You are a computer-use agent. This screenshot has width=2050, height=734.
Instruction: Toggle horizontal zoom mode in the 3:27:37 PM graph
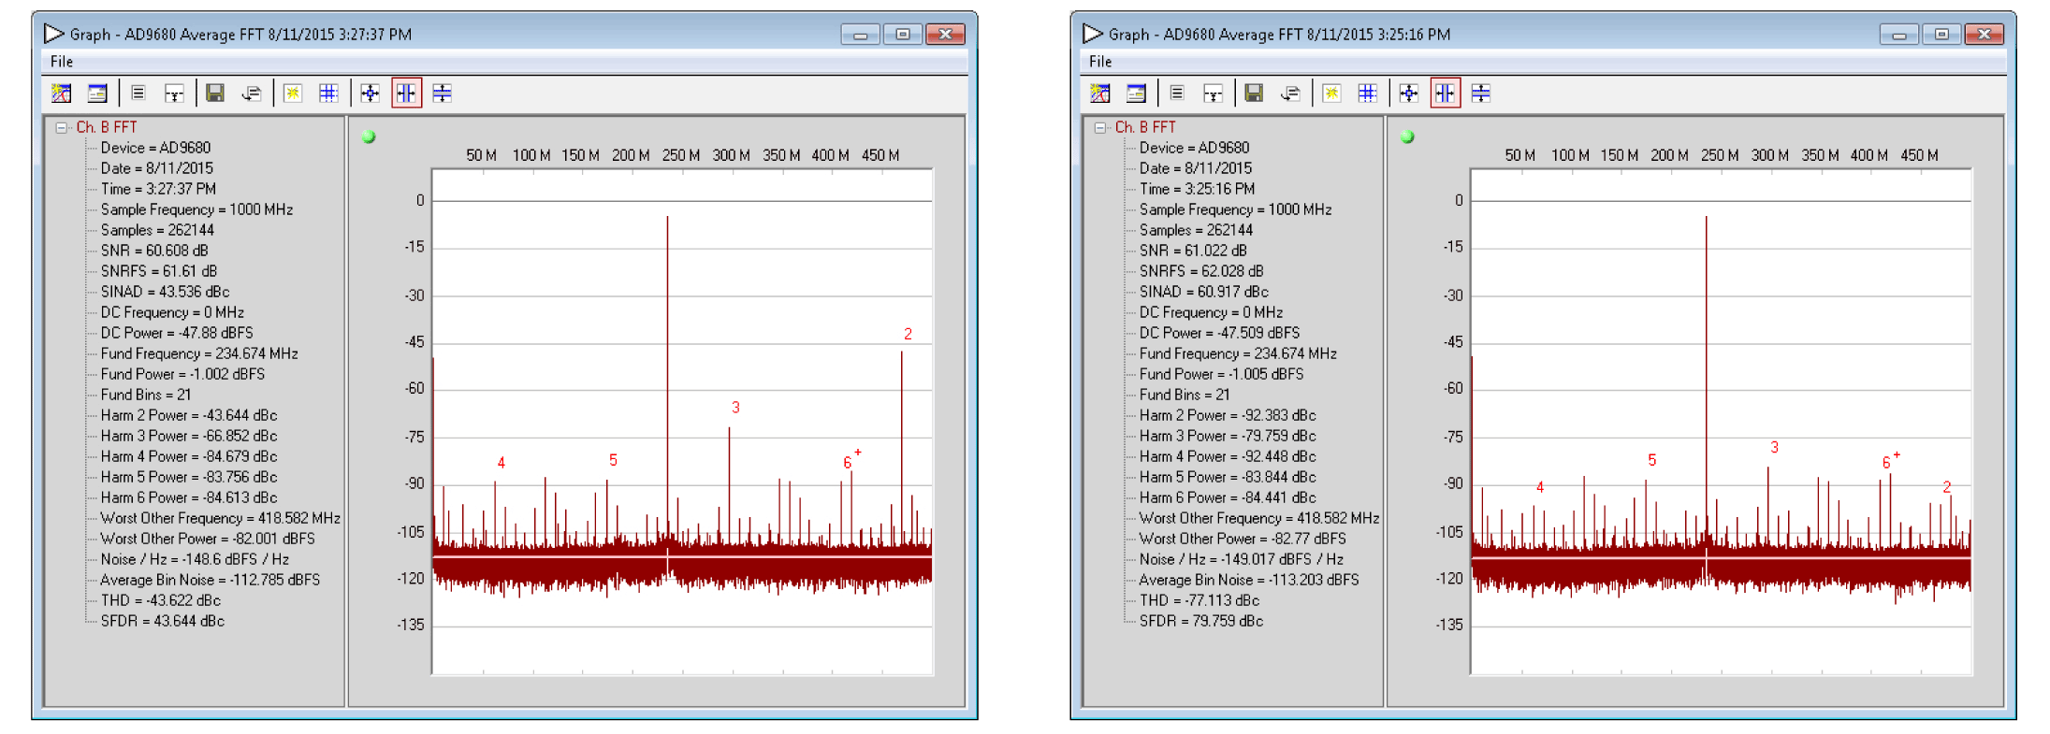tap(406, 93)
